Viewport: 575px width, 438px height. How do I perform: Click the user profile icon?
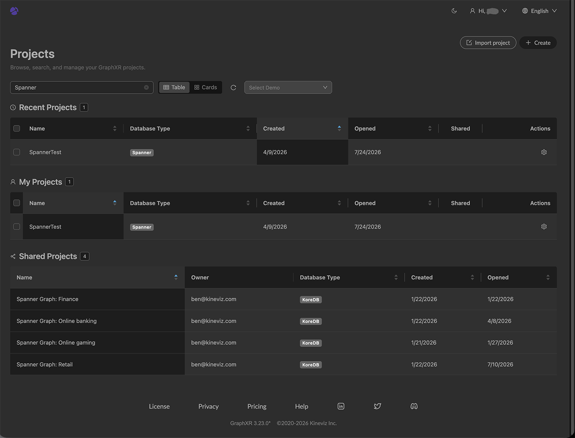pos(472,11)
